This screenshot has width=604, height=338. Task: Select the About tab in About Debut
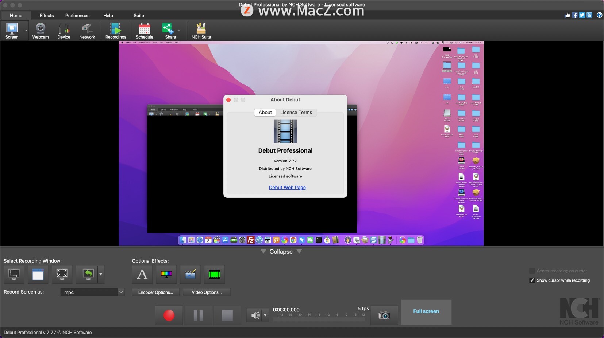(x=265, y=113)
